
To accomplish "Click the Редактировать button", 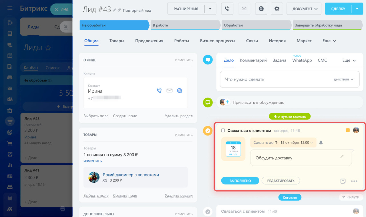I will (281, 181).
